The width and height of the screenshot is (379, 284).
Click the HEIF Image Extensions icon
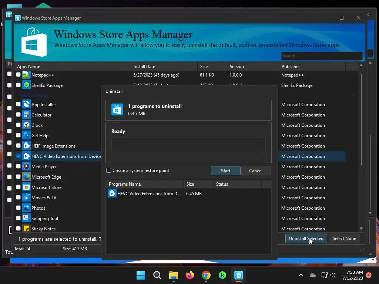[x=26, y=146]
